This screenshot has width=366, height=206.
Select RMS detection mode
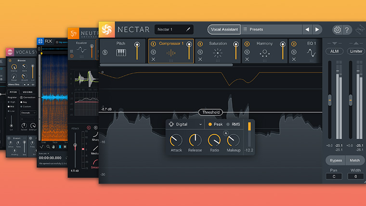(233, 124)
